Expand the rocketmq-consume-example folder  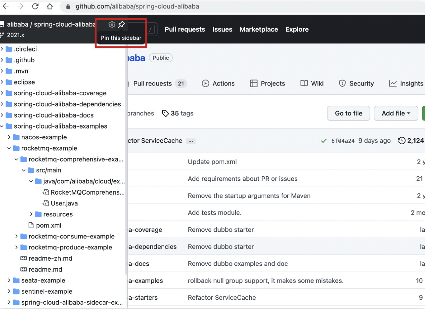pos(16,236)
